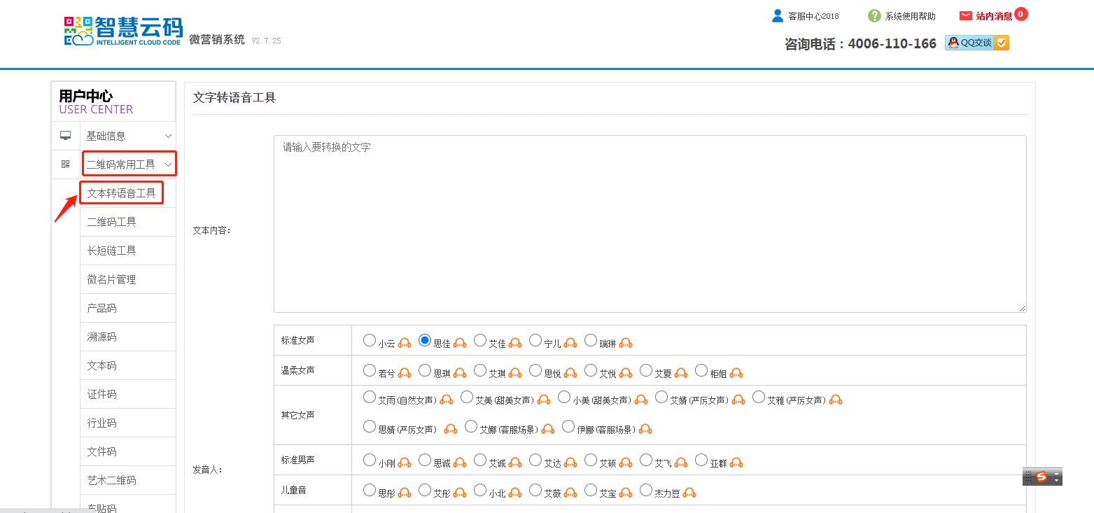The height and width of the screenshot is (513, 1094).
Task: Collapse the 二维码常用工具 menu chevron
Action: (168, 164)
